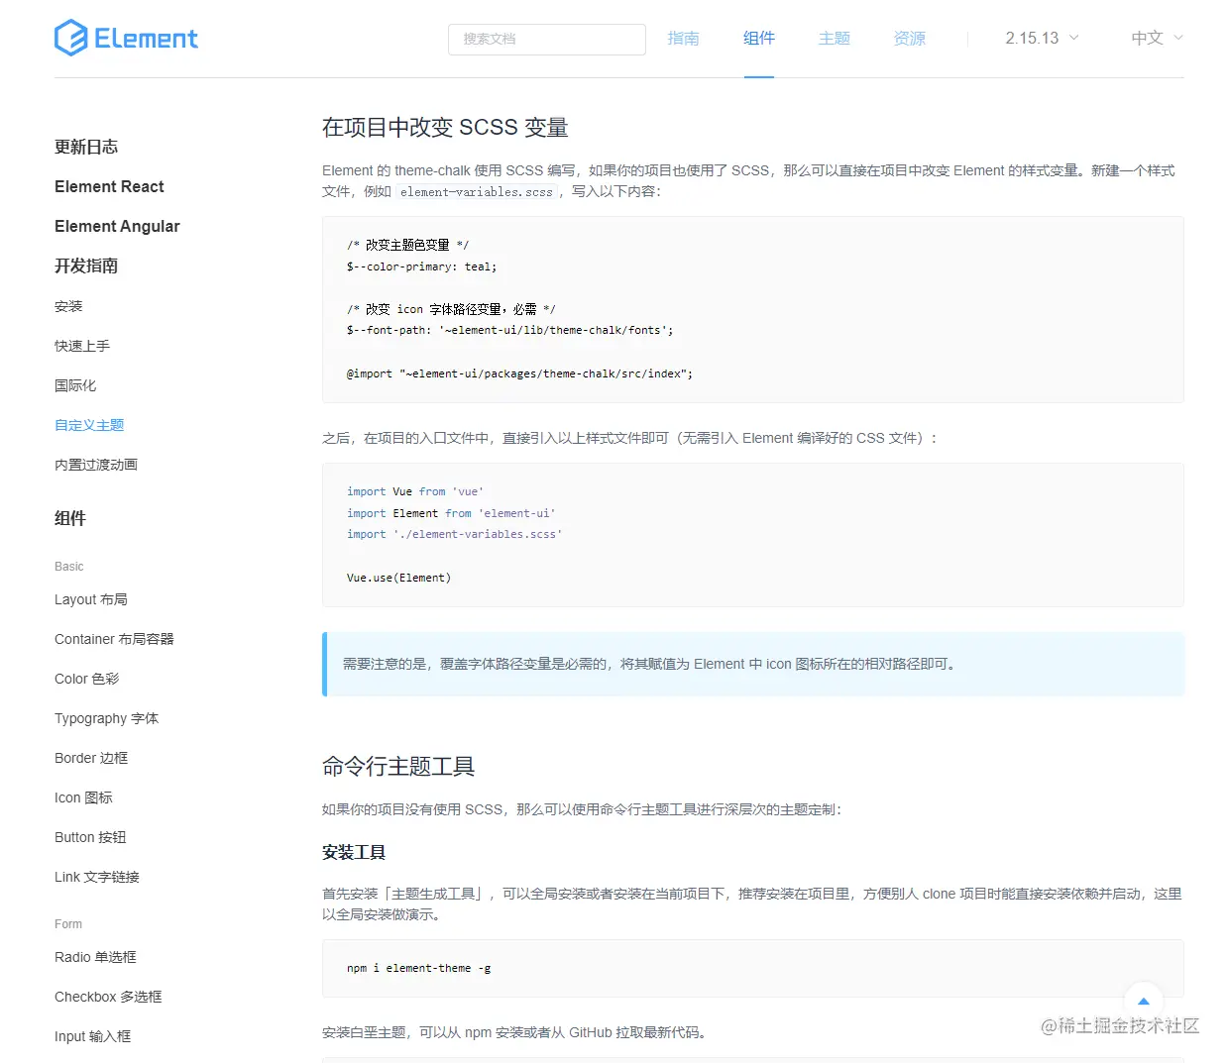Open the 中文 language dropdown
Image resolution: width=1227 pixels, height=1063 pixels.
1157,38
